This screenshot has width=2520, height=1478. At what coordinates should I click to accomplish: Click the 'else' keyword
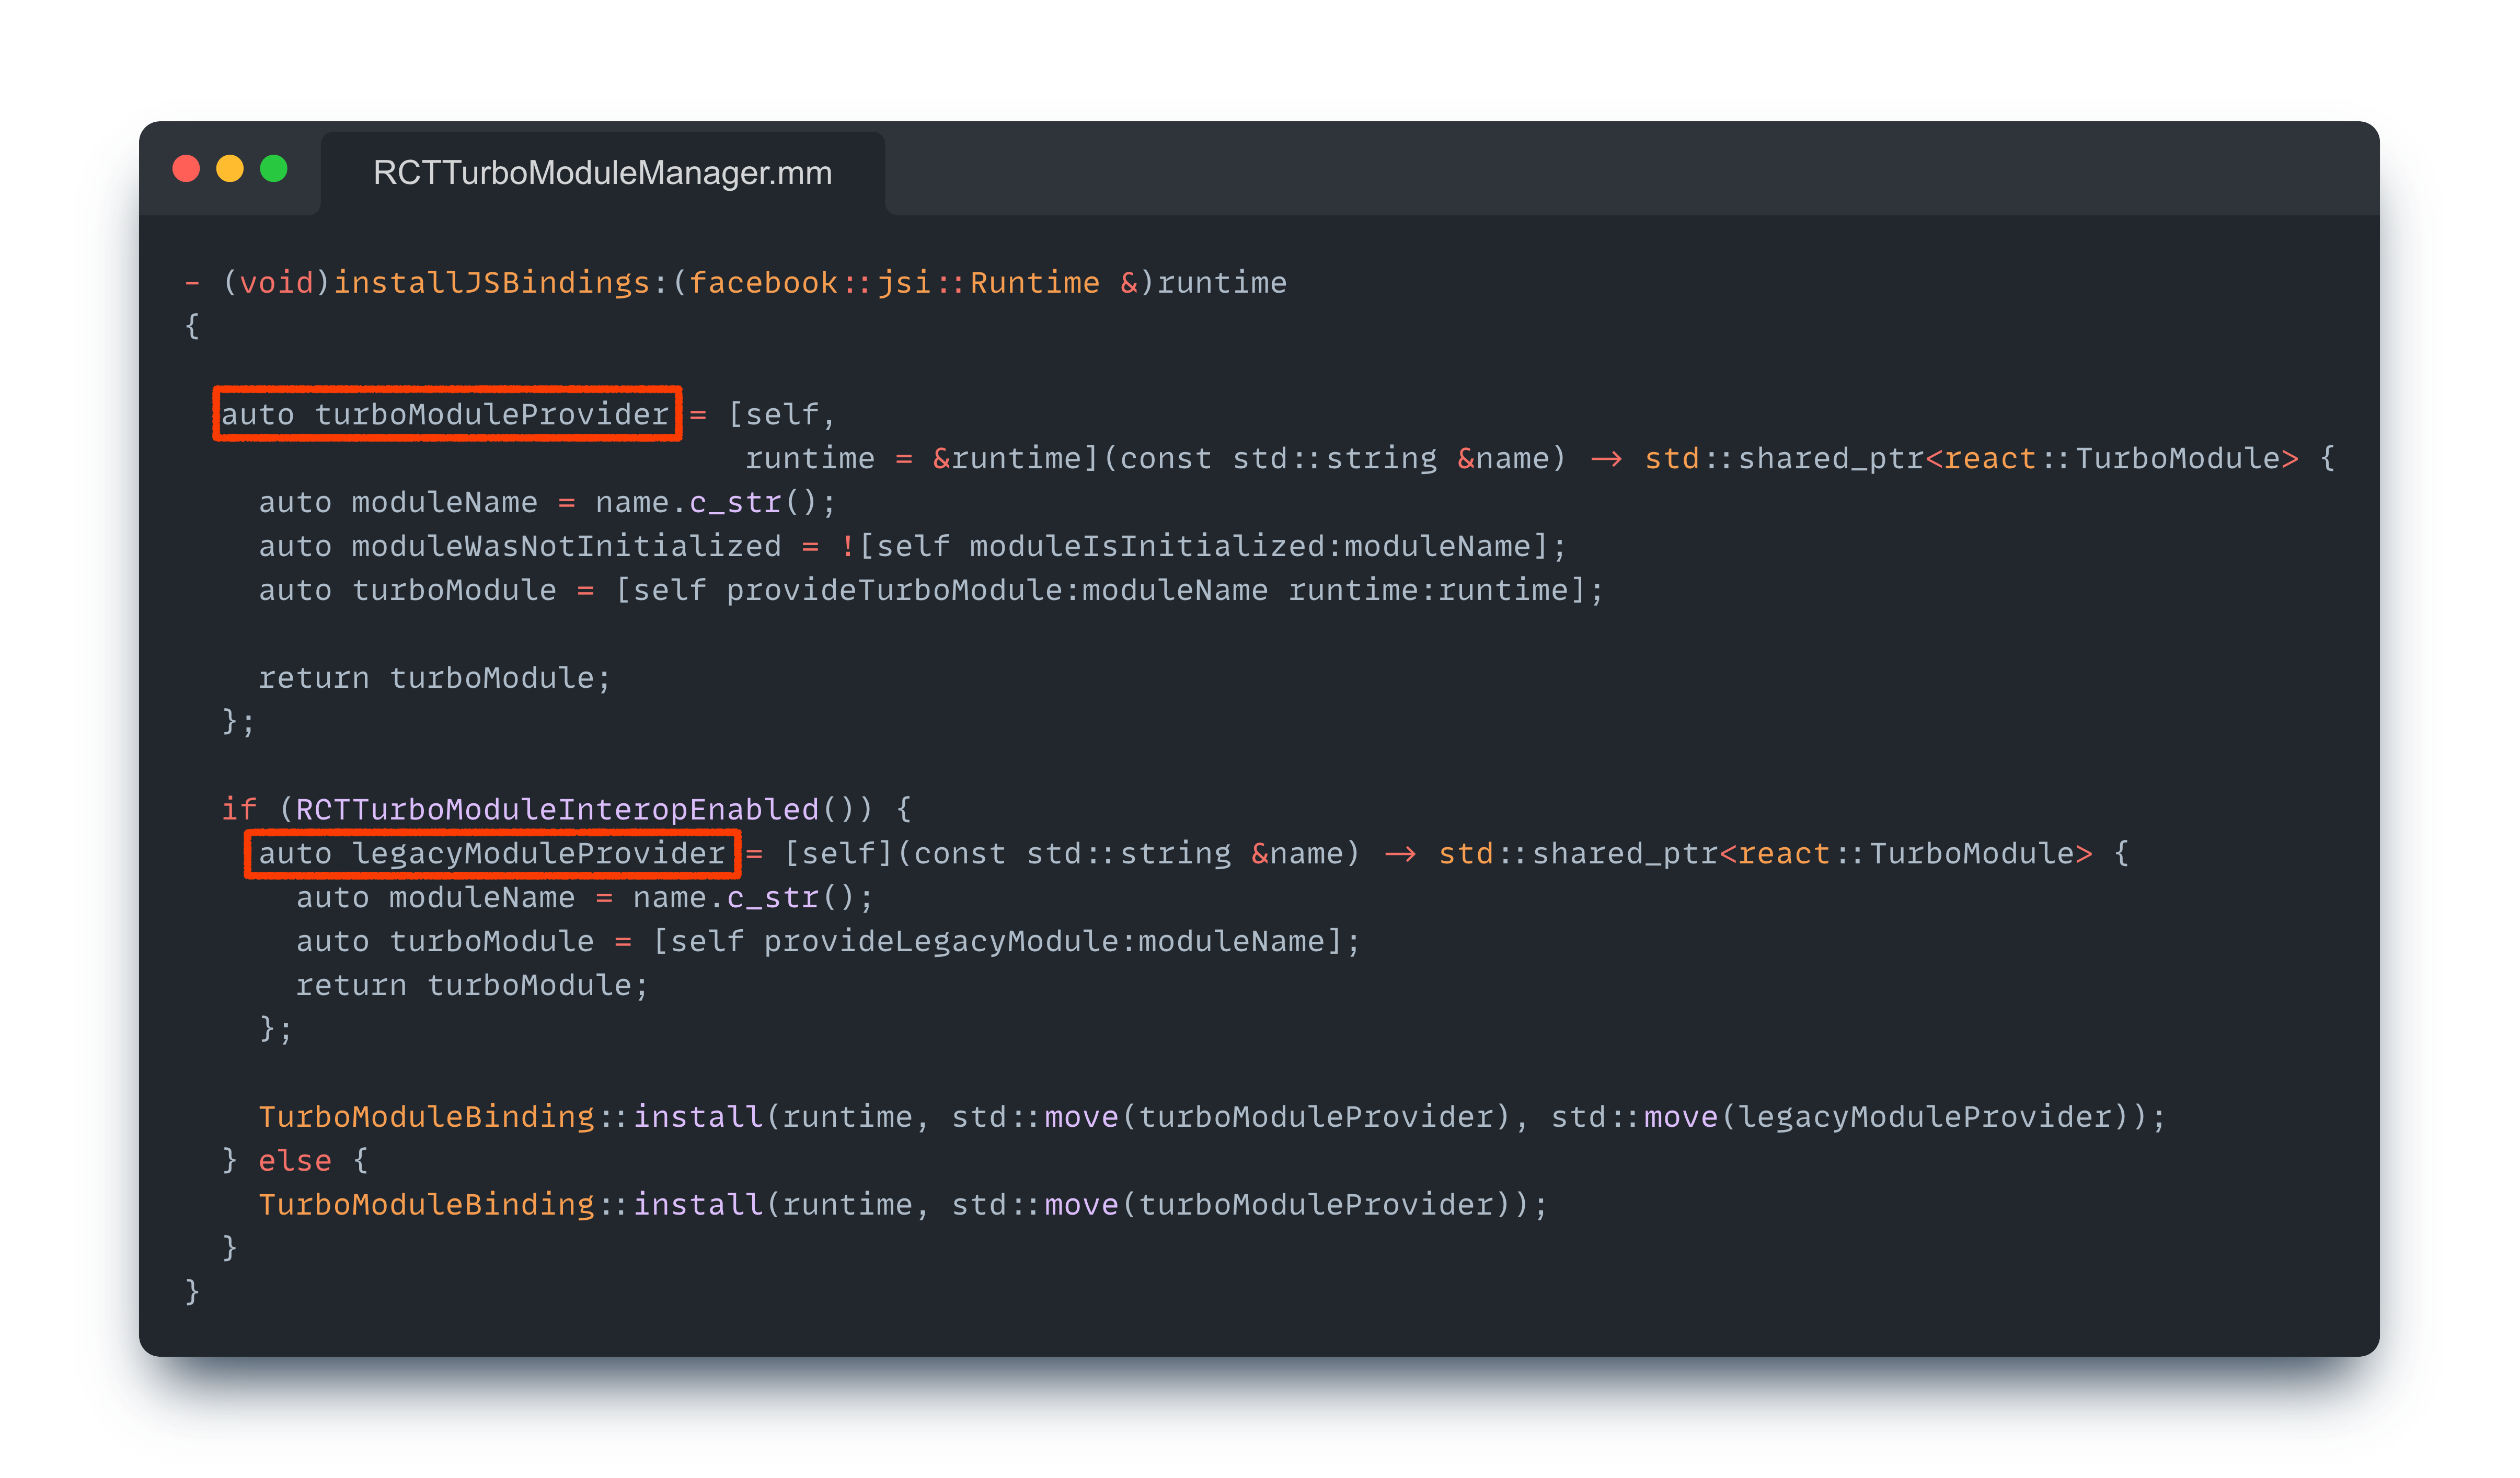[x=294, y=1160]
